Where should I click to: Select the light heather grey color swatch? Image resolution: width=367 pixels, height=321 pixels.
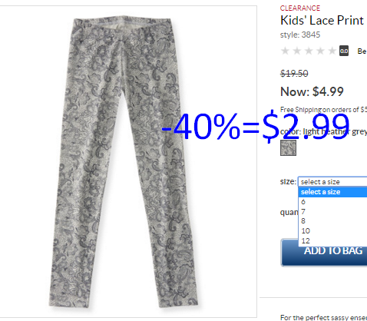coord(288,147)
